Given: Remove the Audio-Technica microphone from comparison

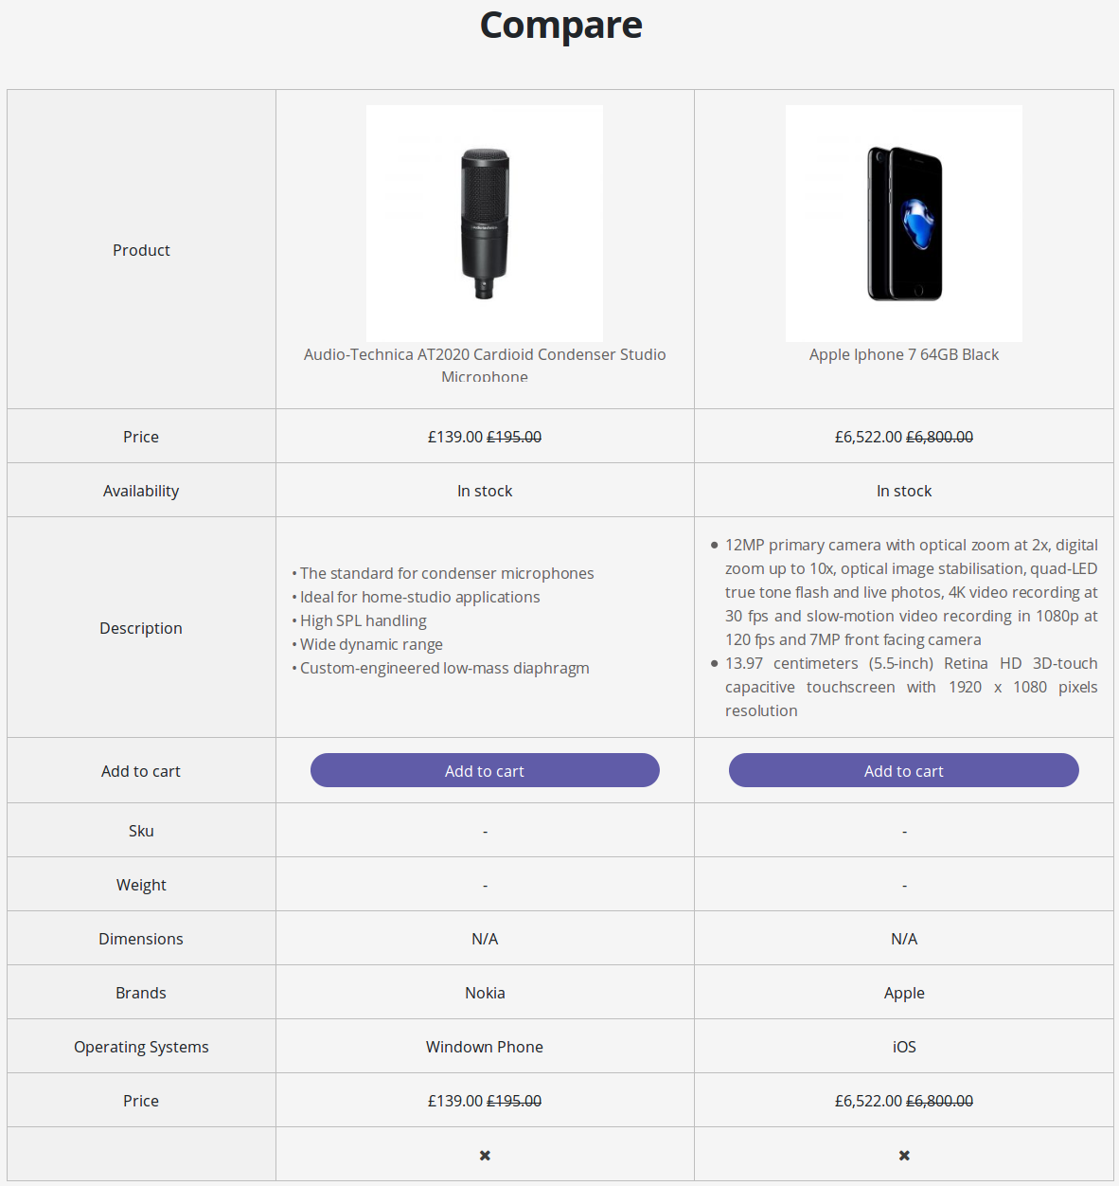Looking at the screenshot, I should (485, 1155).
